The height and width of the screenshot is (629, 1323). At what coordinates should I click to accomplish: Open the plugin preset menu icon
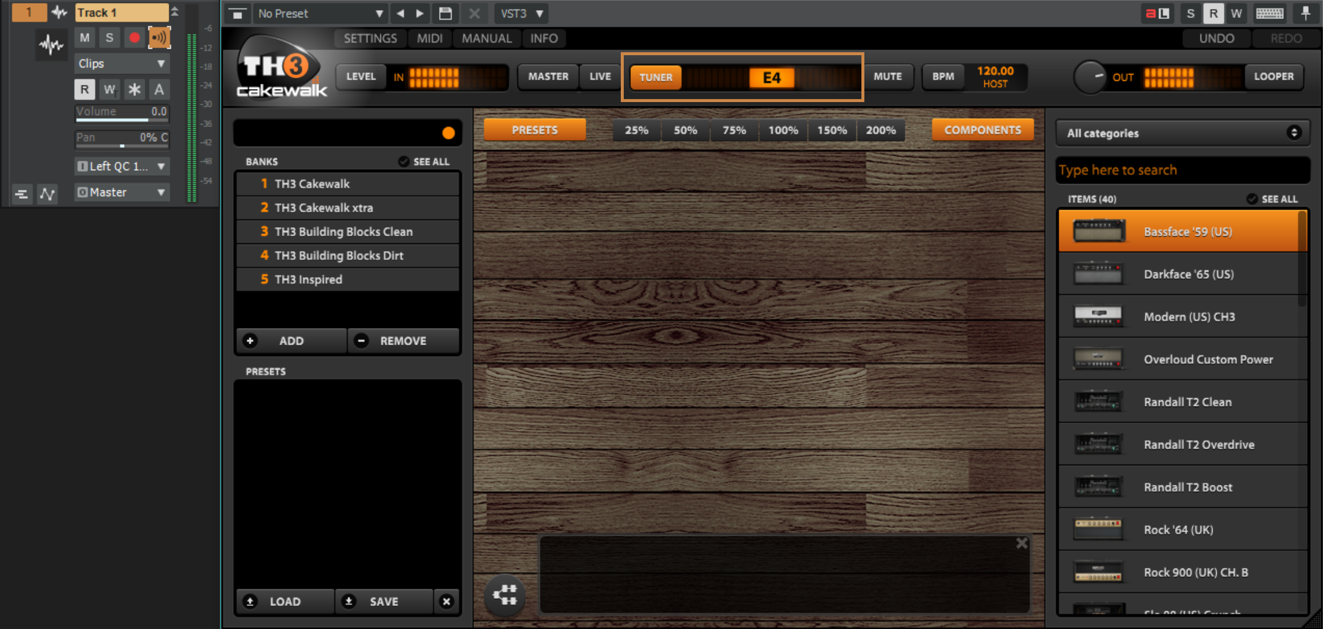(237, 13)
